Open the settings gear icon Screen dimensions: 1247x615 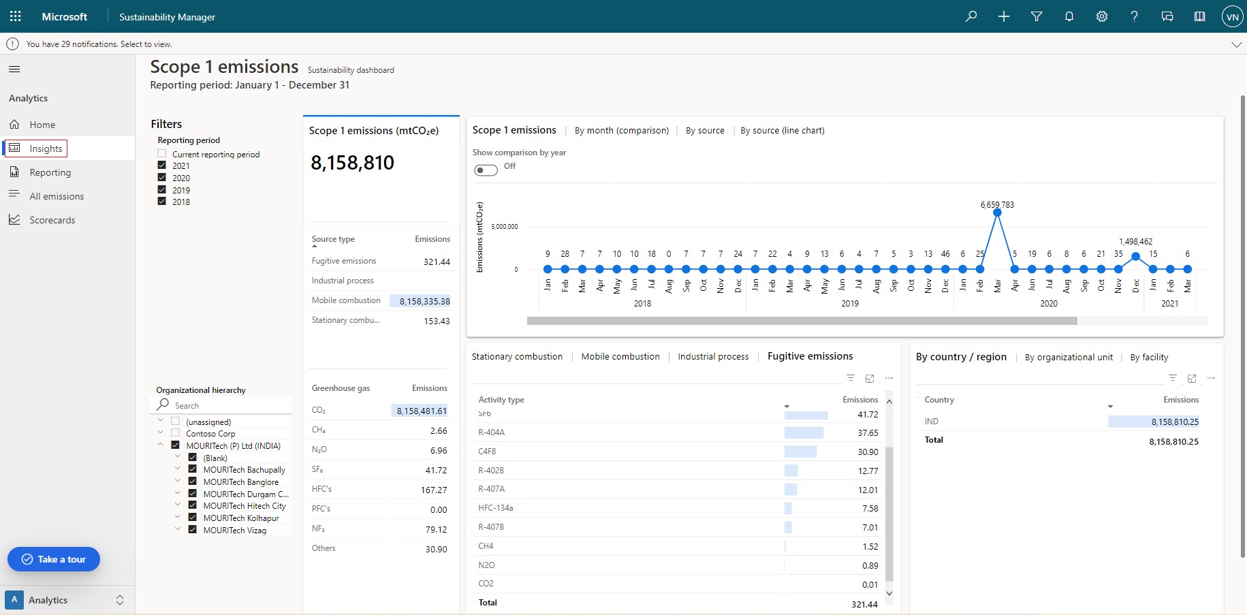tap(1102, 16)
